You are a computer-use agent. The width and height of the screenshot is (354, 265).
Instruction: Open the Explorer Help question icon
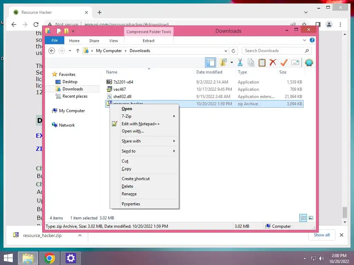tap(312, 40)
